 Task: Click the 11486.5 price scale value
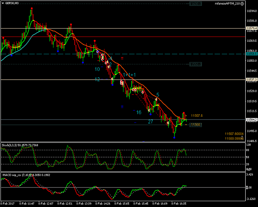(252, 141)
